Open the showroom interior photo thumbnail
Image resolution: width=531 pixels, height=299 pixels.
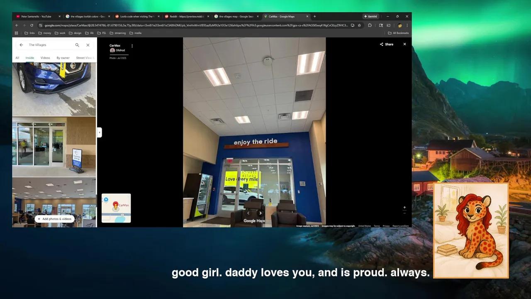54,202
